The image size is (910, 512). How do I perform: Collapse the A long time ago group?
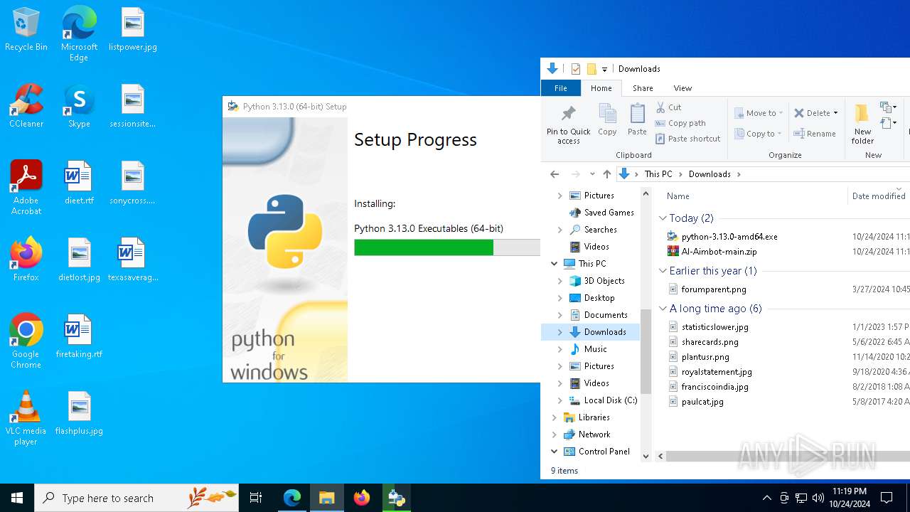pos(663,309)
